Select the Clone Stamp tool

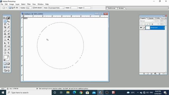tap(5, 34)
